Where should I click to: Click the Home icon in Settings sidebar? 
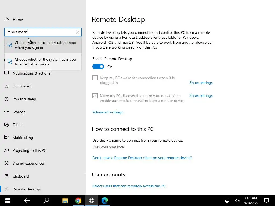click(x=7, y=19)
